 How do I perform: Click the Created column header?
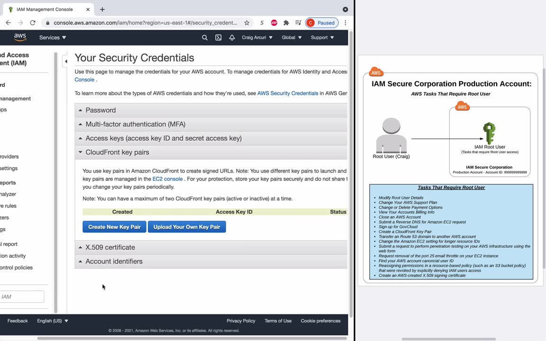(122, 212)
